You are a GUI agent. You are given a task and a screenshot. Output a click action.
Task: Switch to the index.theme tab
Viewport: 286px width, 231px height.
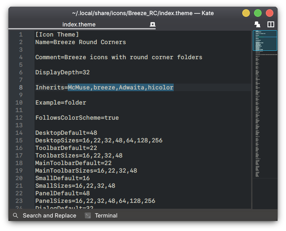click(79, 24)
